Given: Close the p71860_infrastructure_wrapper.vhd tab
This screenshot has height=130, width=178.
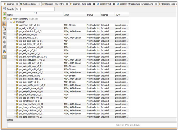Looking at the screenshot, I should [156, 4].
